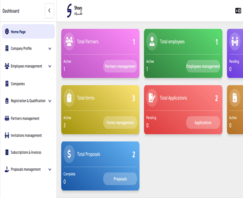Click the Total forms label
Image resolution: width=243 pixels, height=198 pixels.
coord(86,98)
